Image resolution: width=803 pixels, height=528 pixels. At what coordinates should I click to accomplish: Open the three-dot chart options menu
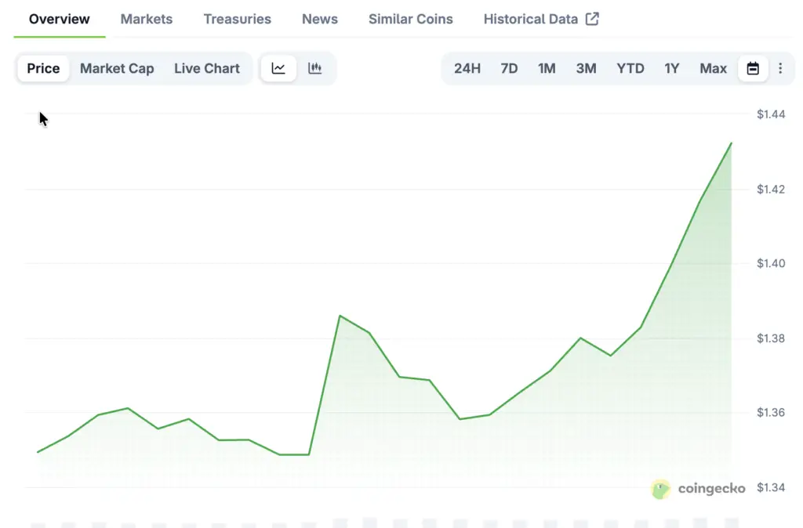pyautogui.click(x=780, y=68)
